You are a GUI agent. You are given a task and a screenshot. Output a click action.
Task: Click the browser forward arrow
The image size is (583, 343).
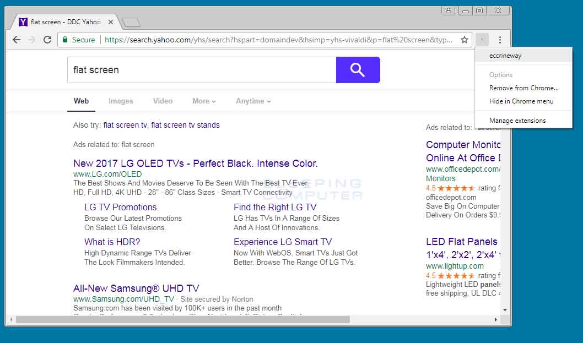pyautogui.click(x=31, y=40)
